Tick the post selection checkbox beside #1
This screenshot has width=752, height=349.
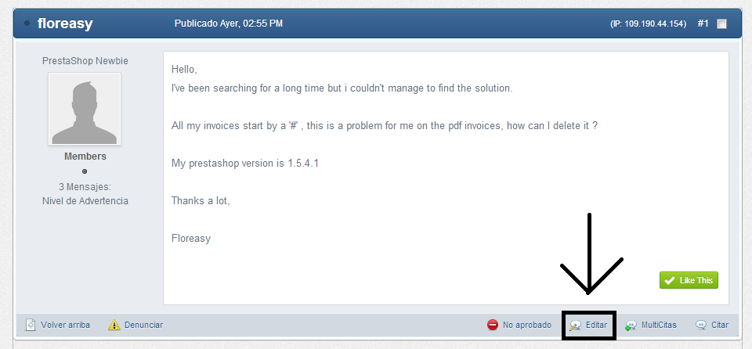pos(721,24)
